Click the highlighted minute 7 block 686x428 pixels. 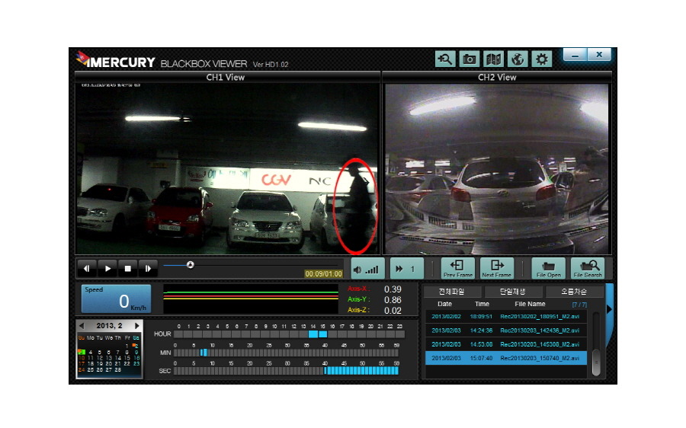pyautogui.click(x=204, y=353)
